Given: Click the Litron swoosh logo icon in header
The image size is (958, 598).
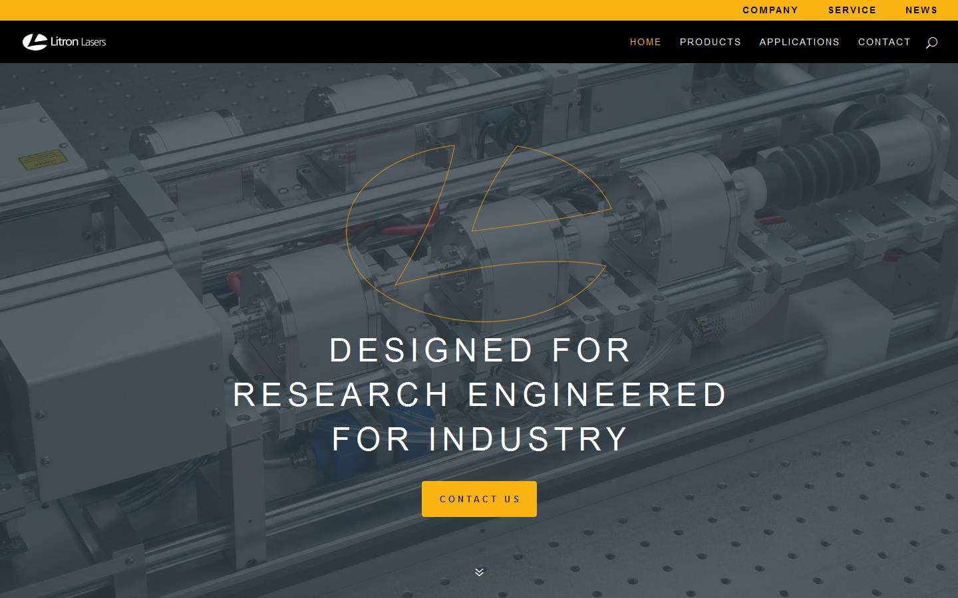Looking at the screenshot, I should (x=35, y=42).
